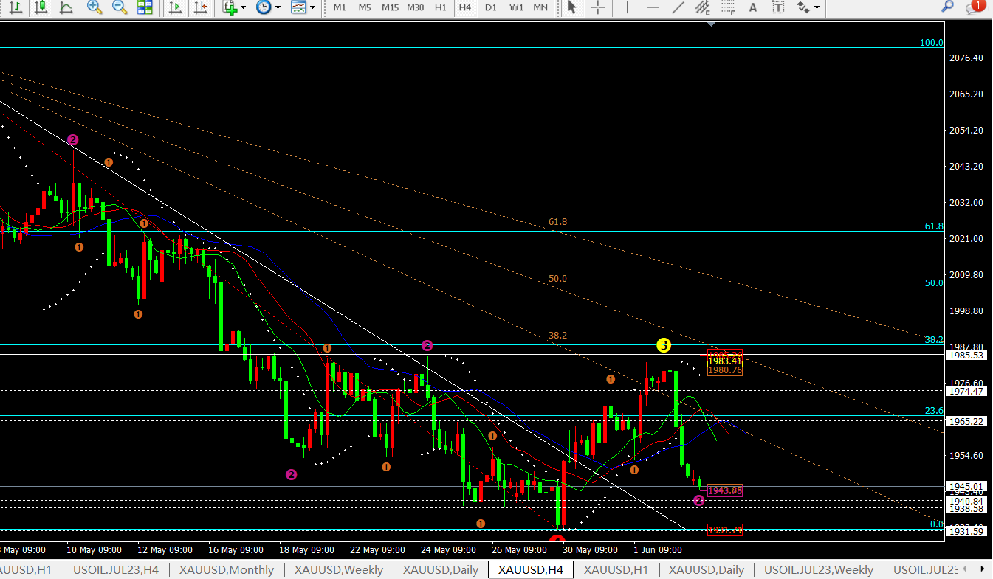Image resolution: width=993 pixels, height=579 pixels.
Task: Open the search magnifier icon
Action: click(x=947, y=7)
